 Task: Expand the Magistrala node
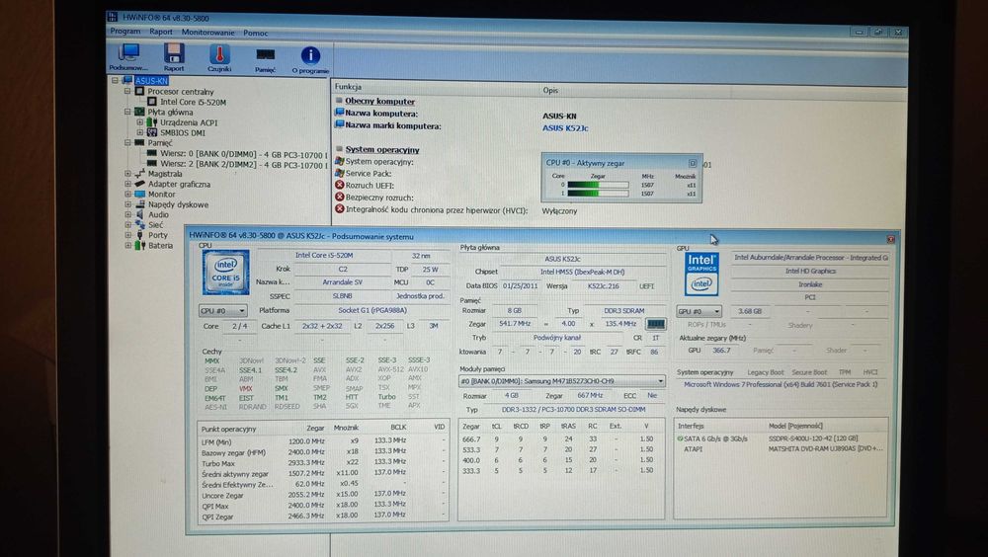click(x=127, y=173)
